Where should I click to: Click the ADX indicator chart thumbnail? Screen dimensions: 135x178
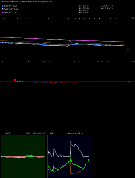69,156
